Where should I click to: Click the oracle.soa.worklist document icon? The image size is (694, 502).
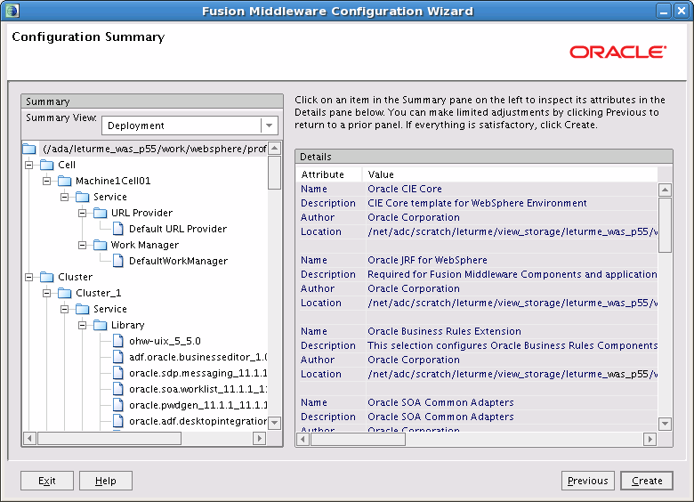click(118, 389)
